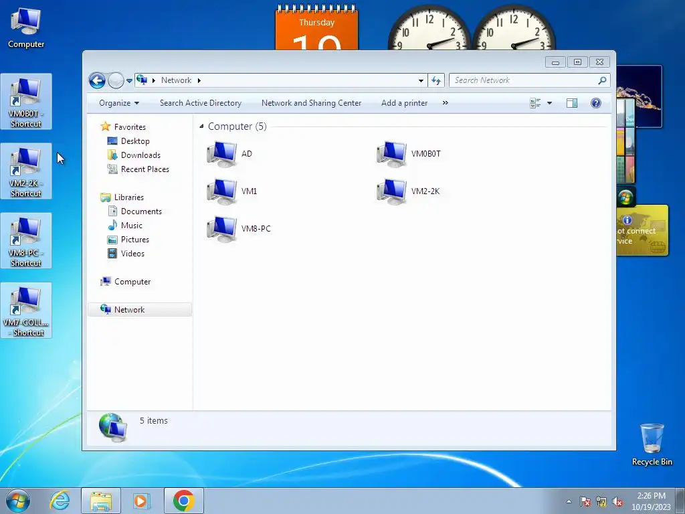Click the network tray icon
The height and width of the screenshot is (514, 685).
[601, 501]
